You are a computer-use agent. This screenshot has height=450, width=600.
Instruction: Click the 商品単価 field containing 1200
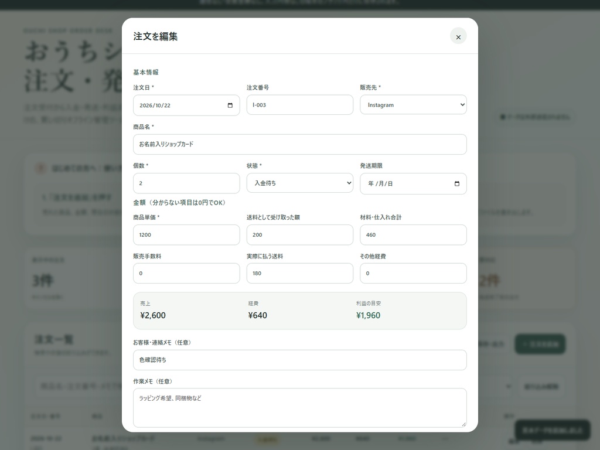[x=186, y=234]
